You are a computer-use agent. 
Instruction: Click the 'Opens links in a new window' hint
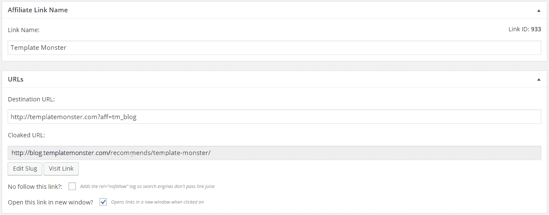click(157, 202)
